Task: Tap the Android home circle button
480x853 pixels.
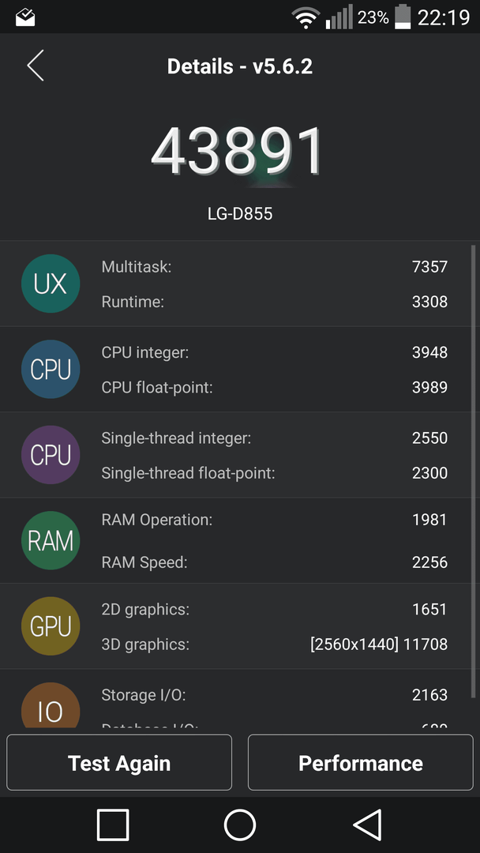Action: pos(240,825)
